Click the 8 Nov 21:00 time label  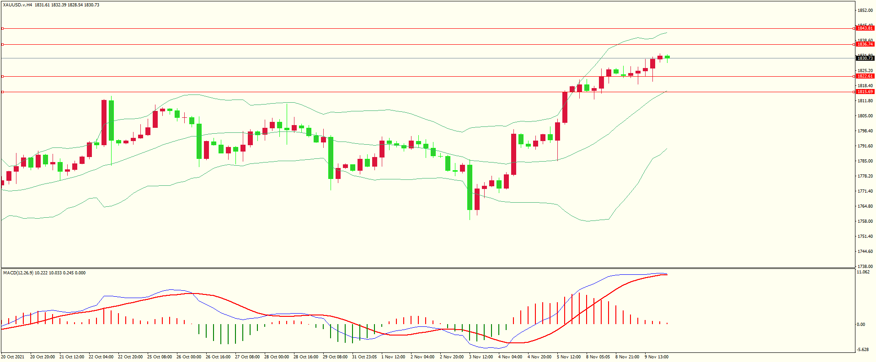pyautogui.click(x=627, y=357)
